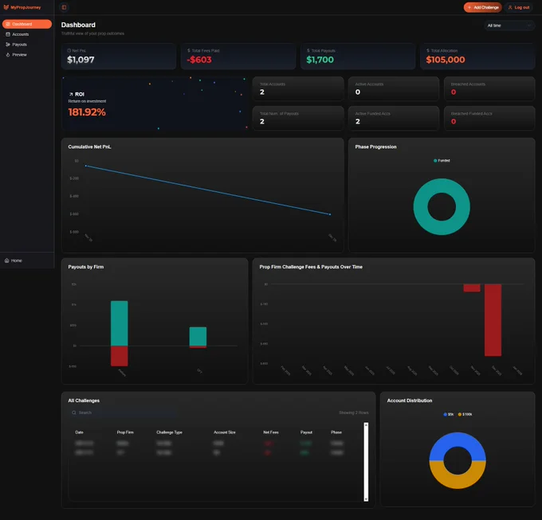Click the Net Fees column header
The height and width of the screenshot is (520, 542).
pyautogui.click(x=271, y=432)
